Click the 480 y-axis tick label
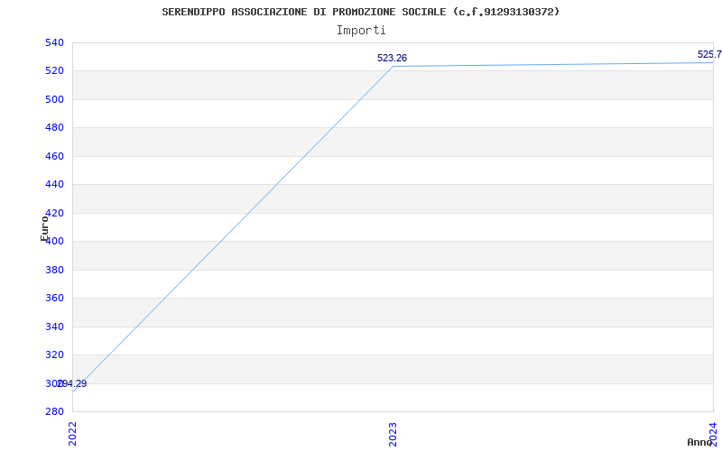This screenshot has width=722, height=451. pos(54,128)
